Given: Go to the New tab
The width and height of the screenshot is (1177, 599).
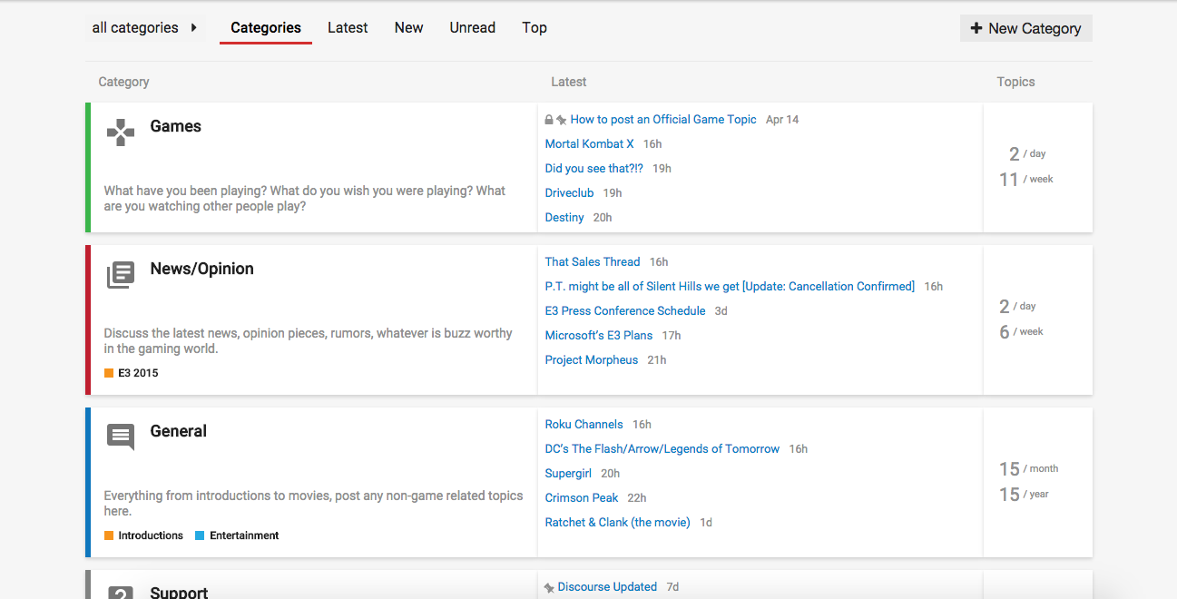Looking at the screenshot, I should pyautogui.click(x=408, y=28).
